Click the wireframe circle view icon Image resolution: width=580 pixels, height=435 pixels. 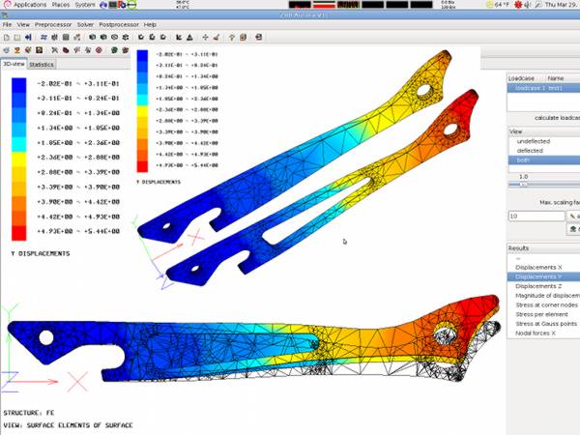pos(115,37)
